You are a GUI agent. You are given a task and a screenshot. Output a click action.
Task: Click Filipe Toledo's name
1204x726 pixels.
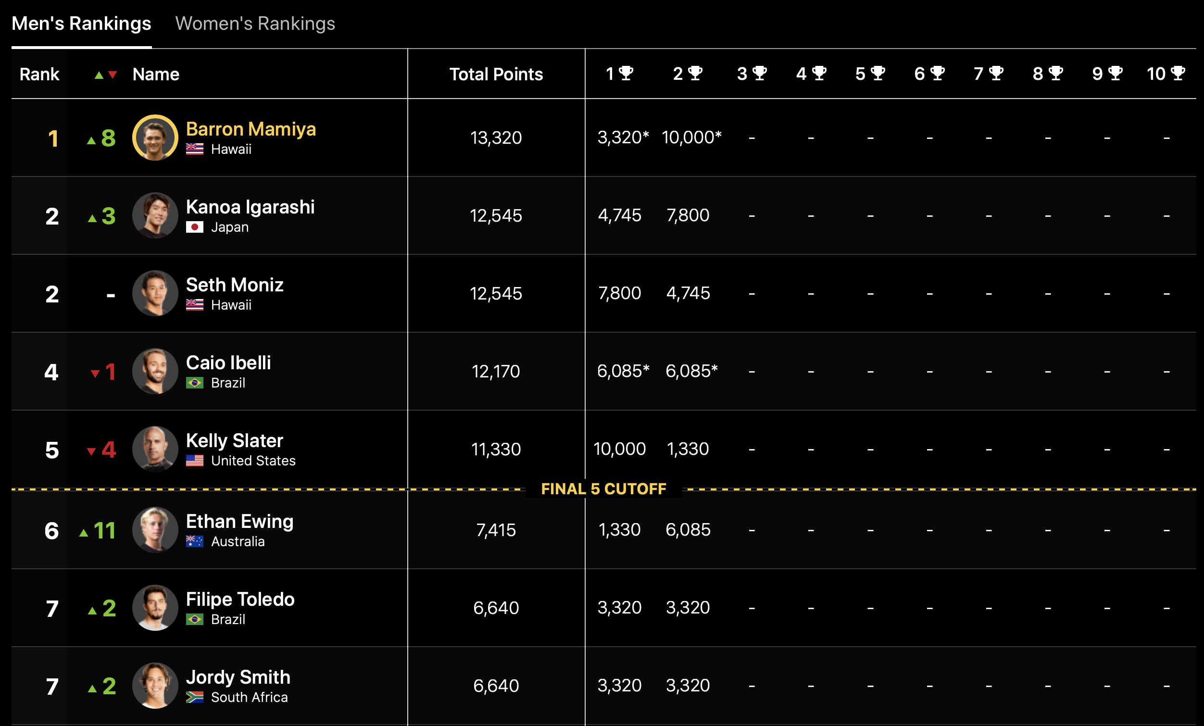pos(240,599)
